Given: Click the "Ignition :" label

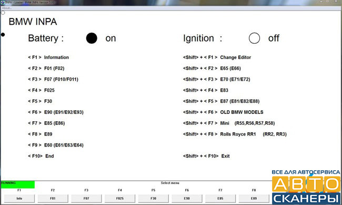Looking at the screenshot, I should (x=203, y=38).
